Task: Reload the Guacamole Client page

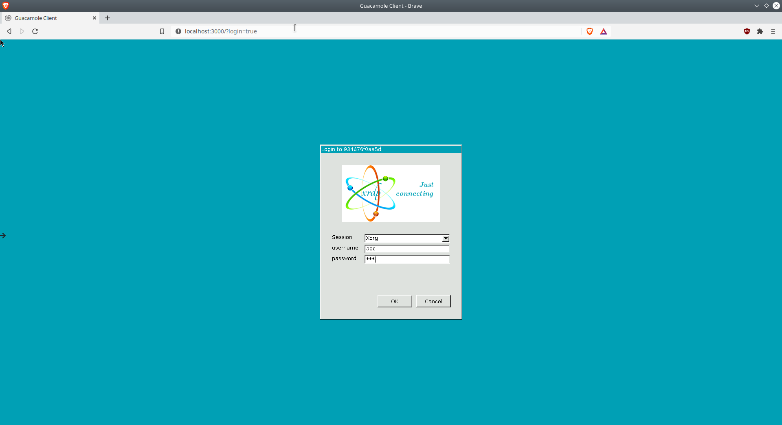Action: (35, 31)
